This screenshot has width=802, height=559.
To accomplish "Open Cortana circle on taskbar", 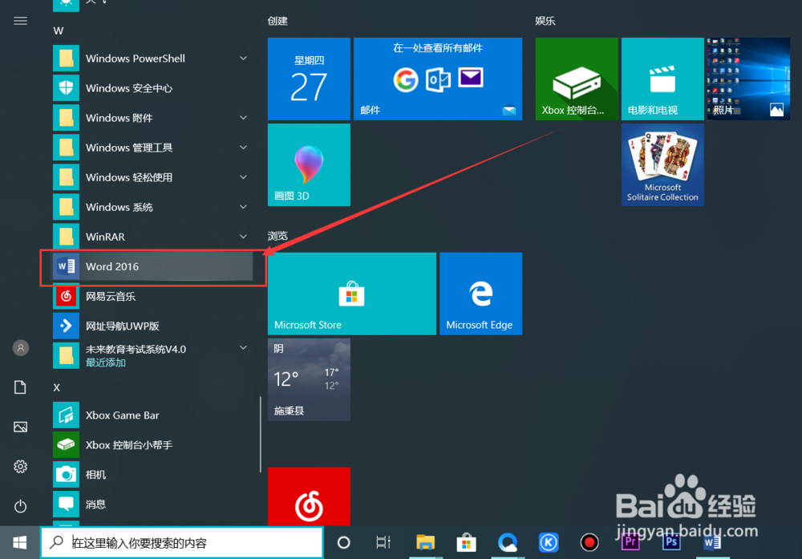I will (344, 543).
